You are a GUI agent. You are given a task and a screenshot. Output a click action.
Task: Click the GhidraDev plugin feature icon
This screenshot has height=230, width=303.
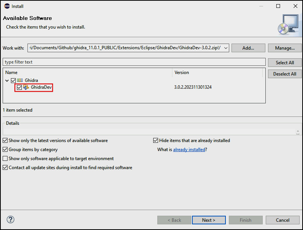tap(26, 87)
